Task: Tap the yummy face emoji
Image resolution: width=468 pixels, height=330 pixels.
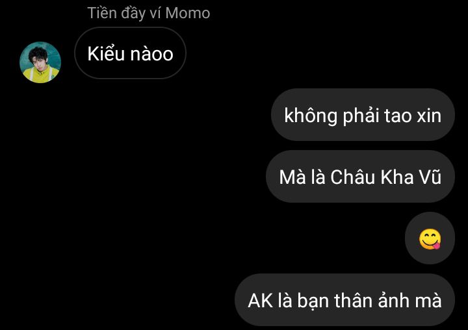Action: click(430, 238)
